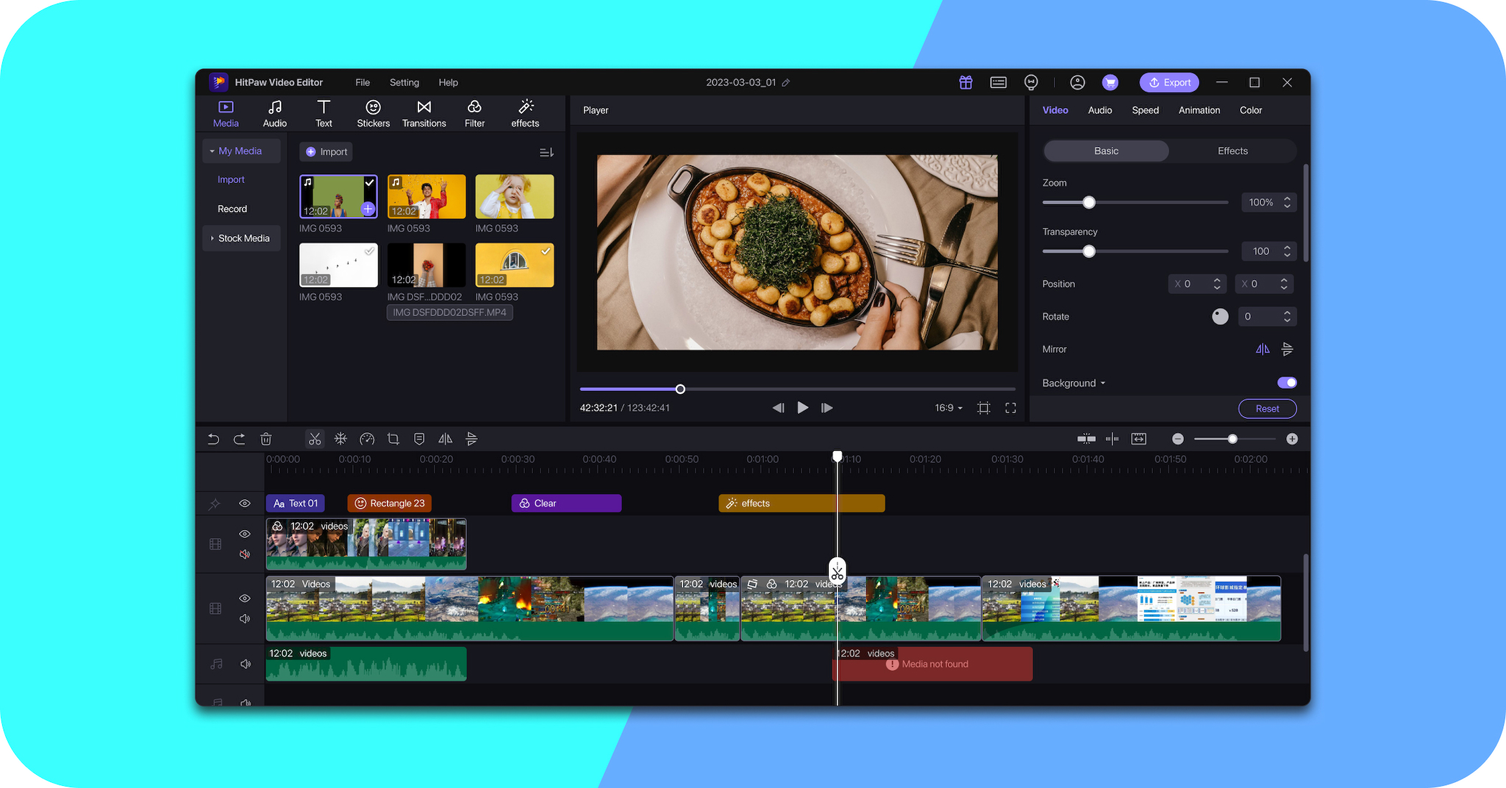Click the purple shopping cart icon
Viewport: 1506px width, 788px height.
pyautogui.click(x=1110, y=82)
